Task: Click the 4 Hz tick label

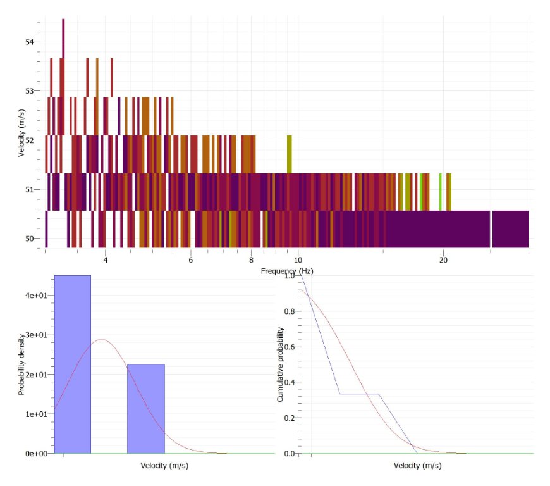Action: coord(105,259)
